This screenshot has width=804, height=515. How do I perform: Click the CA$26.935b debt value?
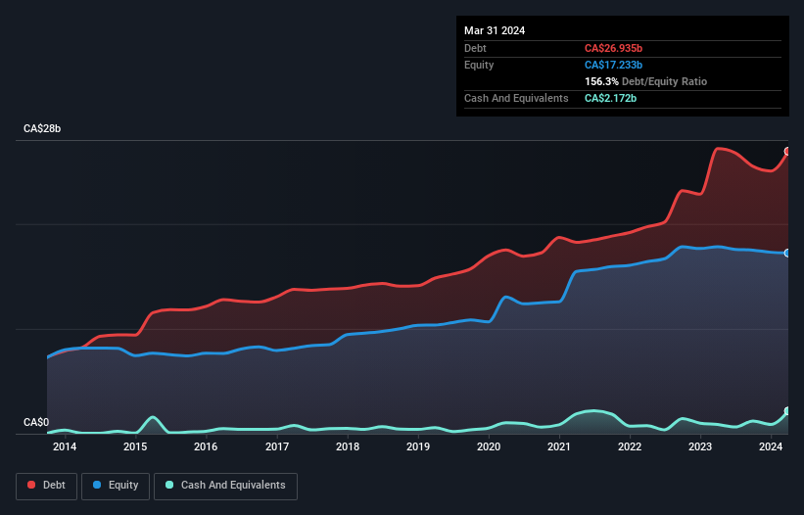[x=613, y=48]
